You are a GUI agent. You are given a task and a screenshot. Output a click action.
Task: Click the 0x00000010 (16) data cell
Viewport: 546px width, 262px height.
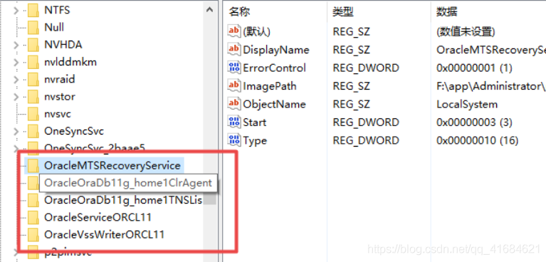478,140
